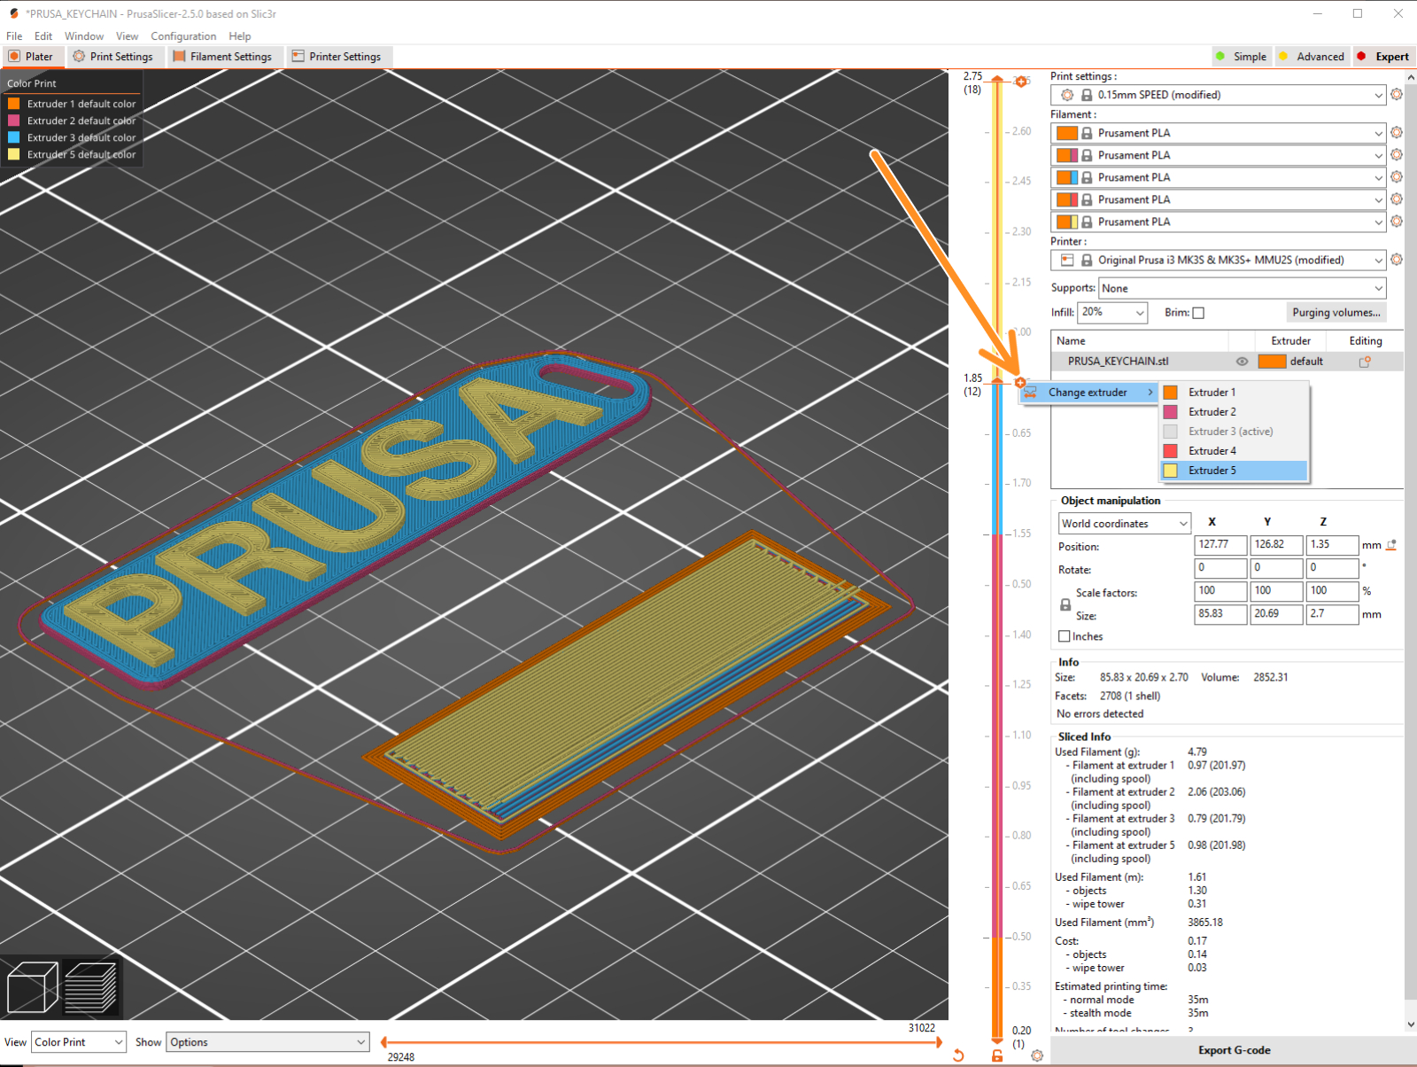This screenshot has height=1067, width=1417.
Task: Open the Edit menu
Action: pos(43,36)
